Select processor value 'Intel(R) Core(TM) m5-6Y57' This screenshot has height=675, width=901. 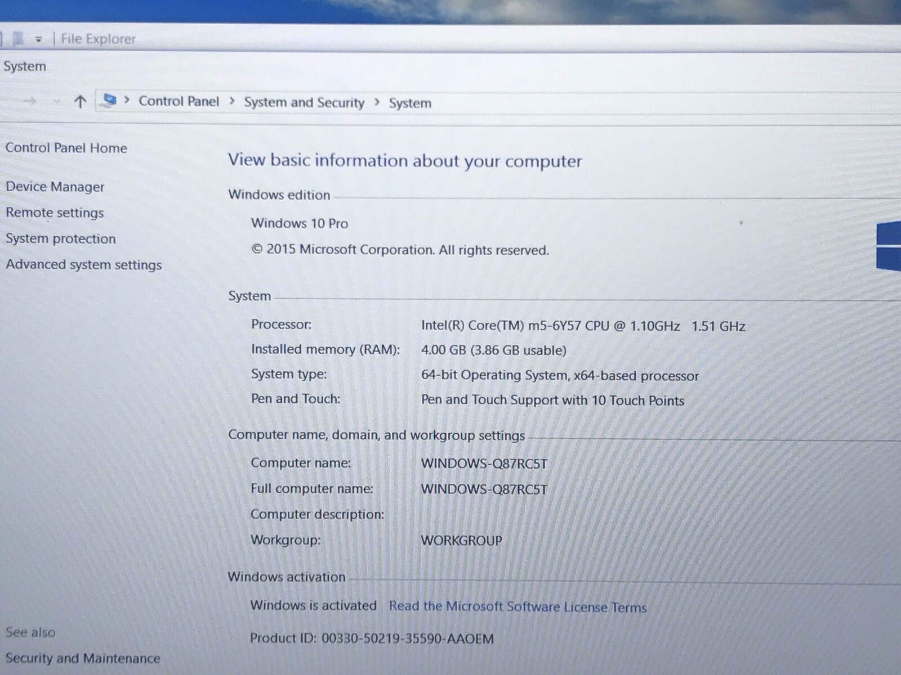[501, 326]
